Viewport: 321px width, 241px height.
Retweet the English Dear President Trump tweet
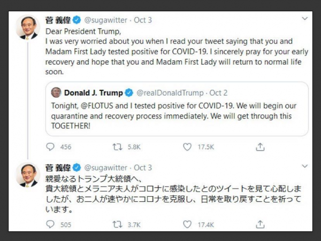pos(118,146)
